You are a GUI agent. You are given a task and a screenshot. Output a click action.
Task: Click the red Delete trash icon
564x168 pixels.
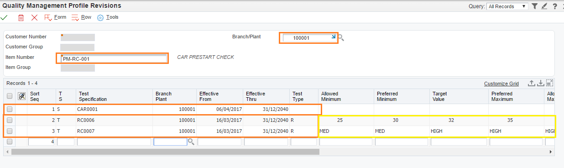[21, 17]
